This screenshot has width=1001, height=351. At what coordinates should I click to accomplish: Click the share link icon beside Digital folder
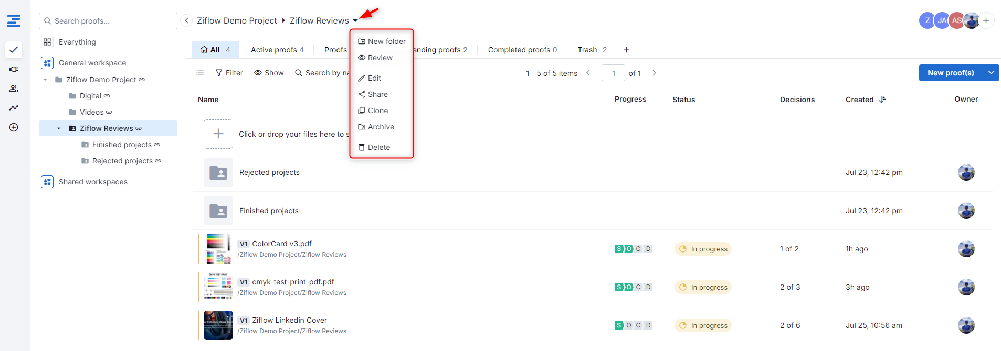click(x=107, y=96)
